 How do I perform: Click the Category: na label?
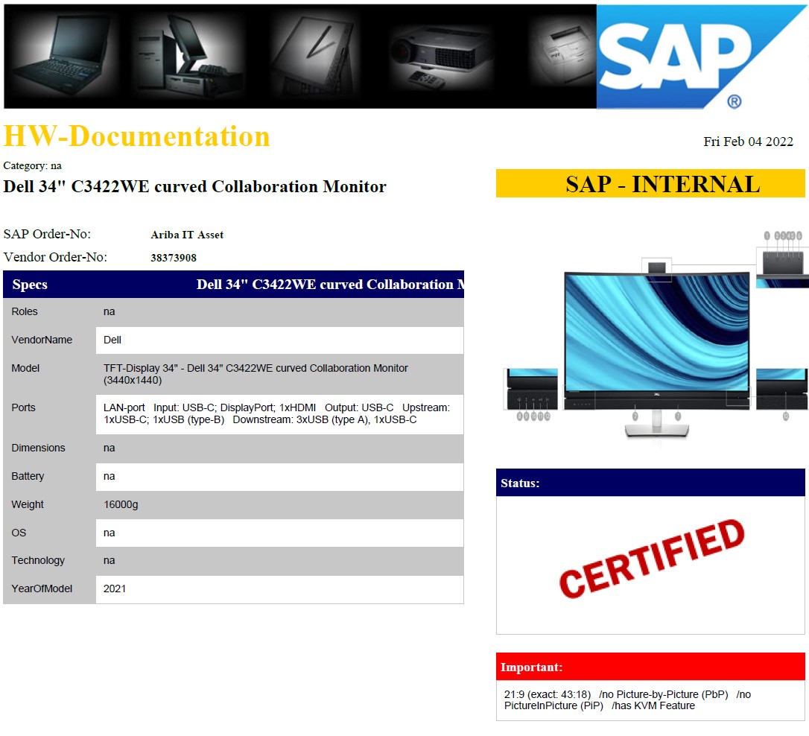point(33,165)
